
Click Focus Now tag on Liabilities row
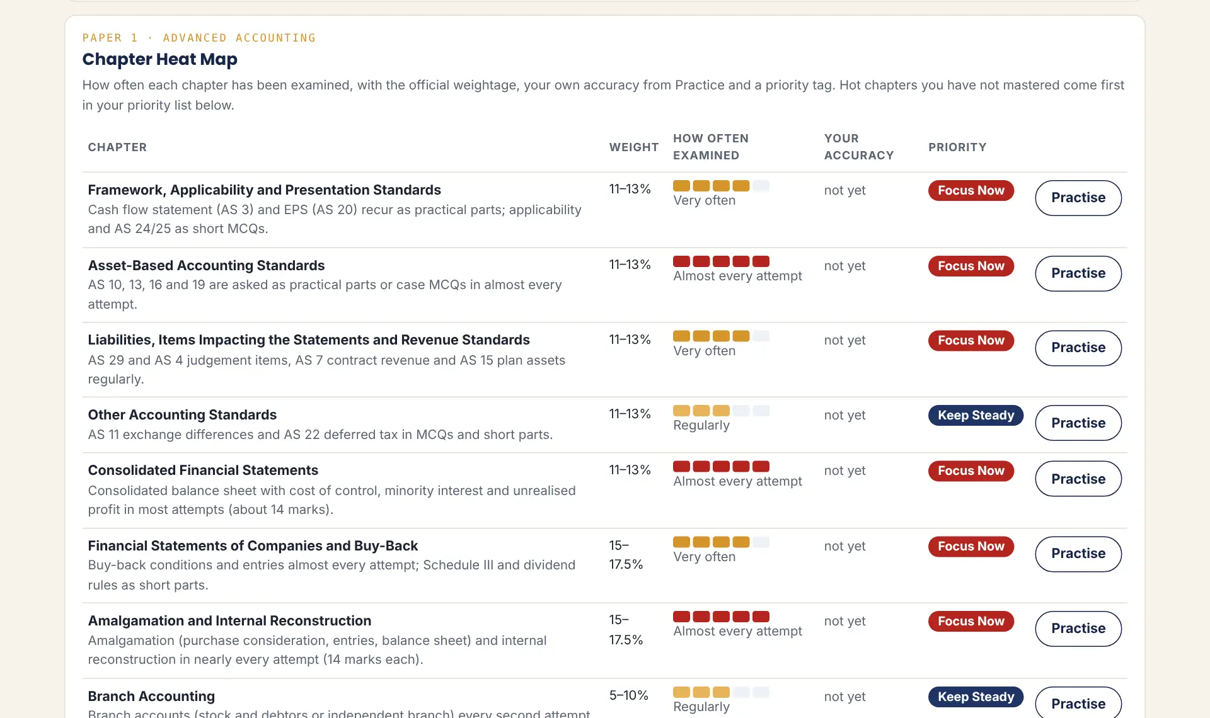(971, 340)
